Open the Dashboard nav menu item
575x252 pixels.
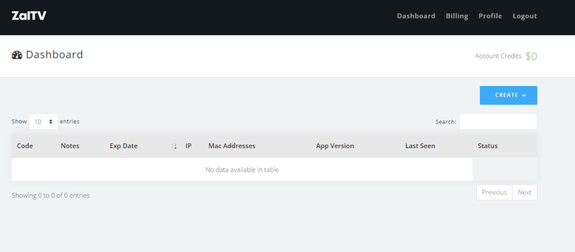pos(416,16)
